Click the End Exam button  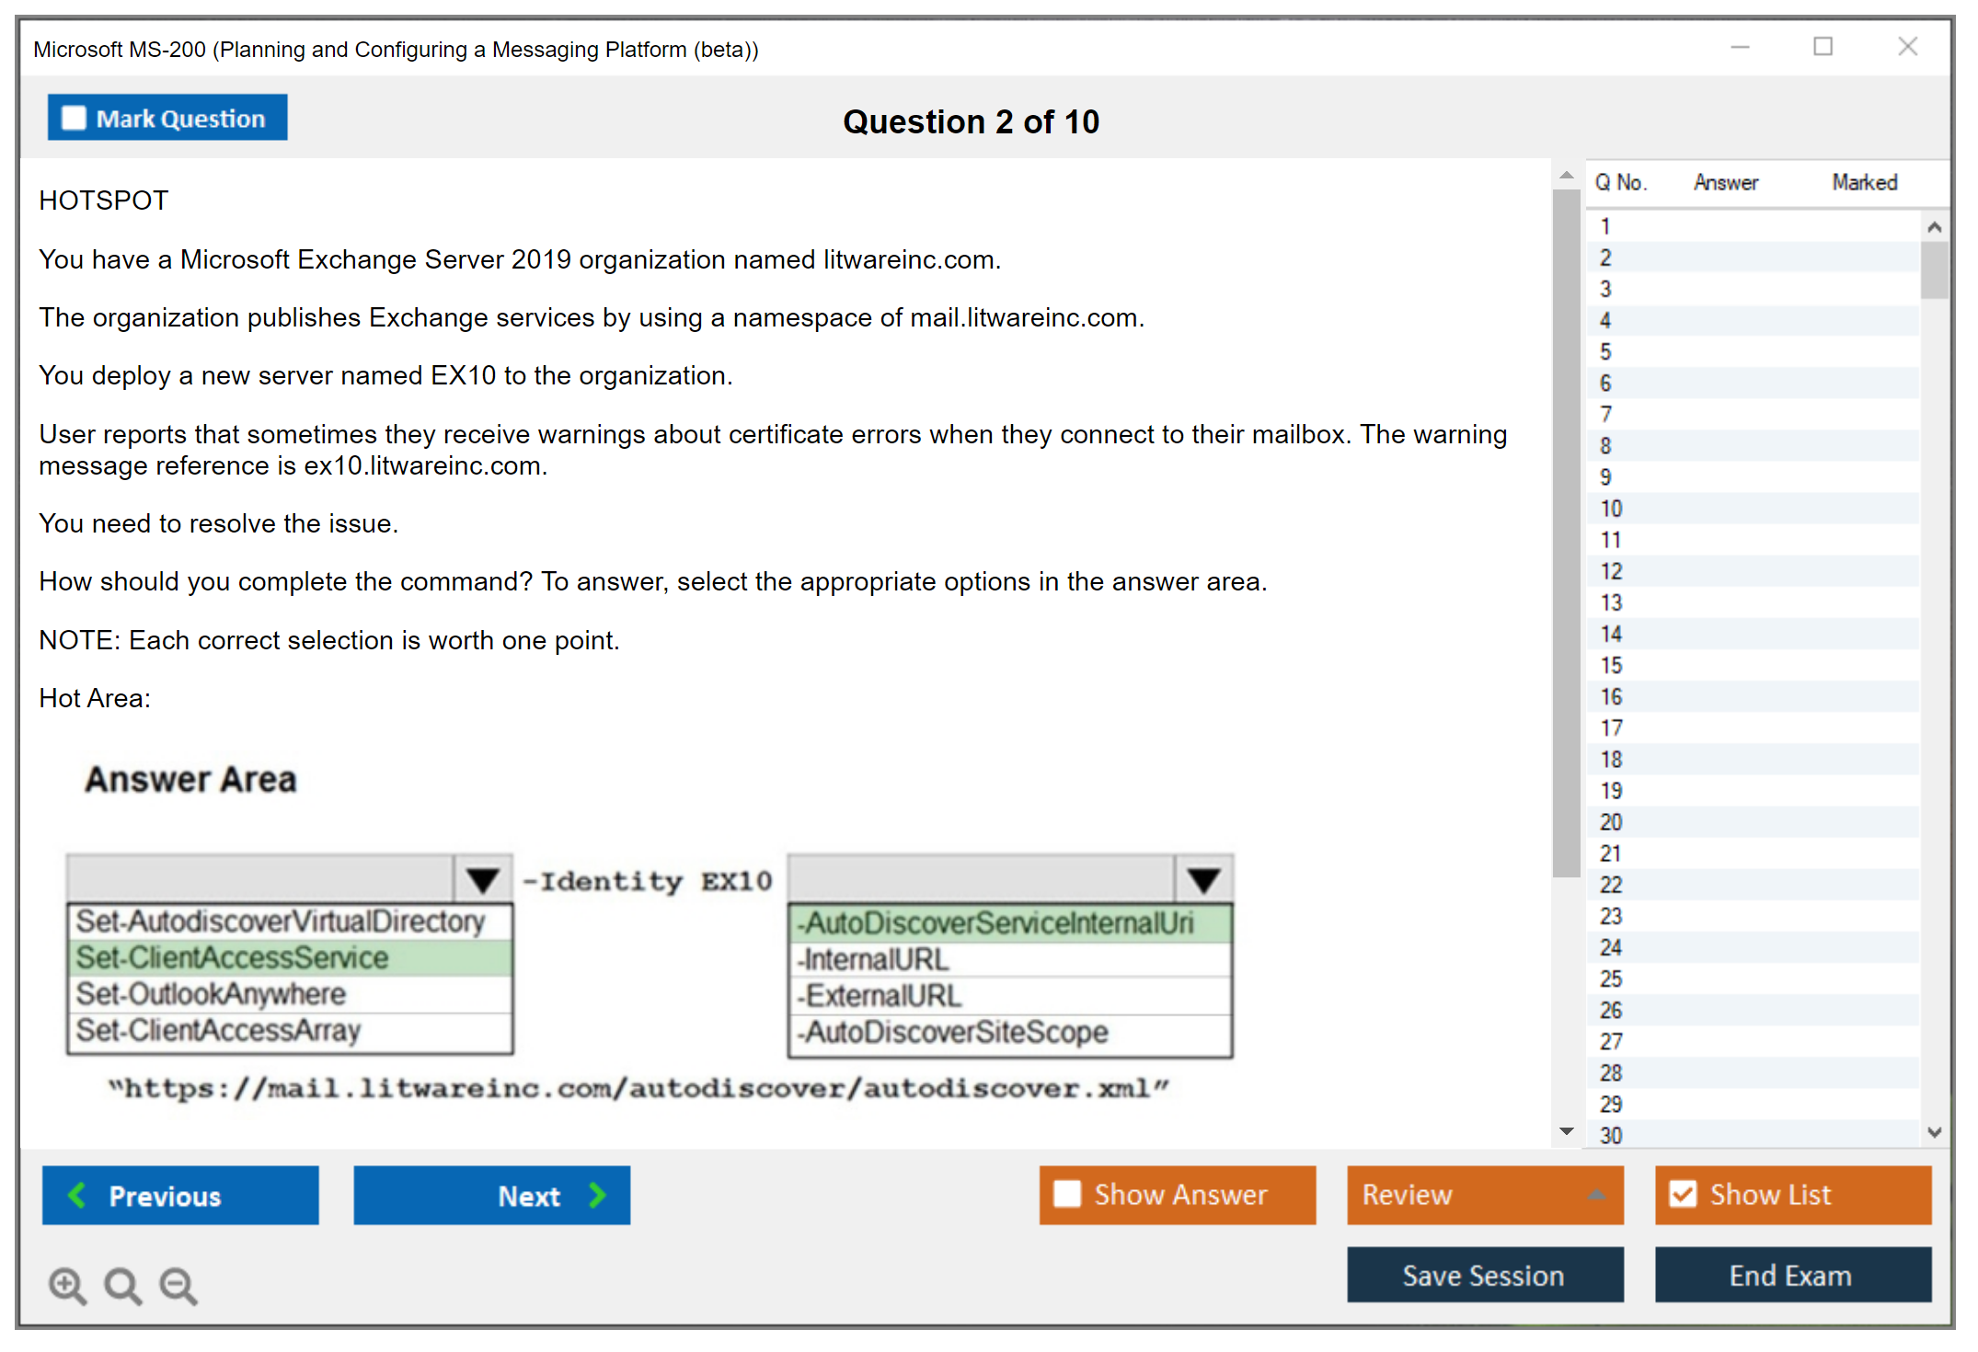(x=1791, y=1276)
